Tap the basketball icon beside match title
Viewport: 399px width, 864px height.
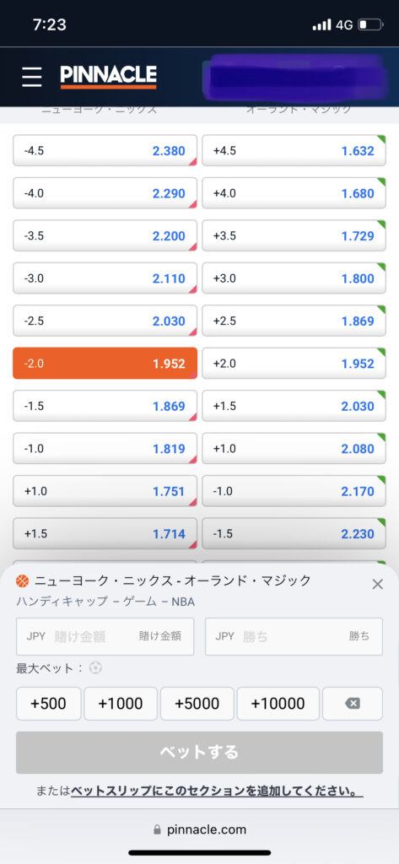point(23,580)
